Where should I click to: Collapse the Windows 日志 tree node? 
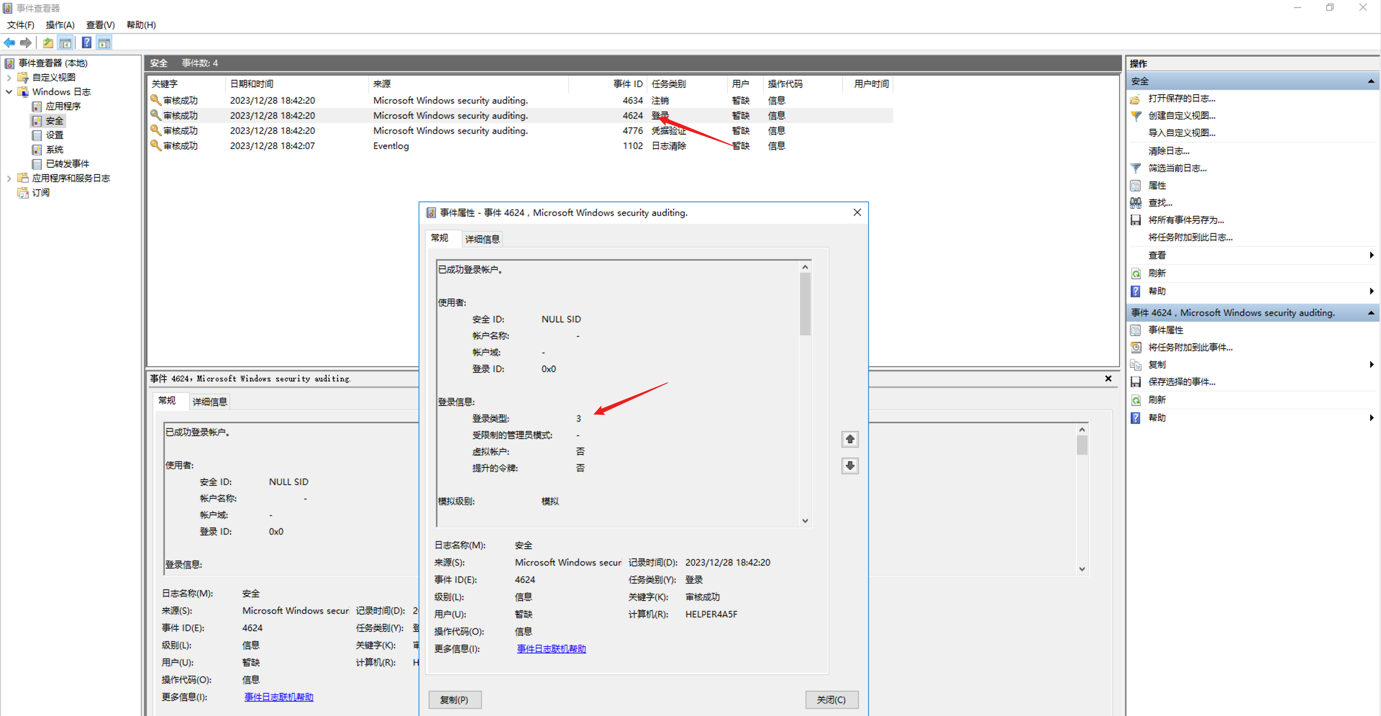coord(9,92)
